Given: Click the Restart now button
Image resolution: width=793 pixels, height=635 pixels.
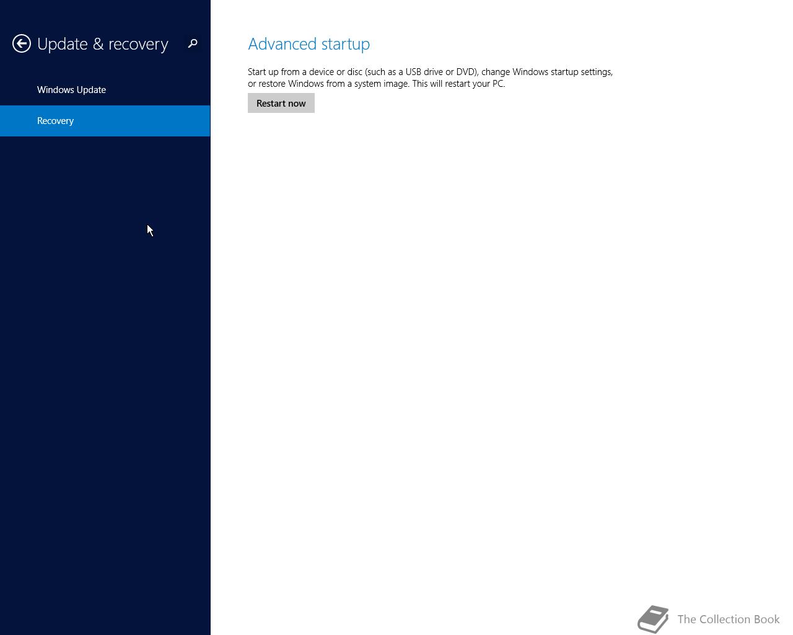Looking at the screenshot, I should pos(281,103).
